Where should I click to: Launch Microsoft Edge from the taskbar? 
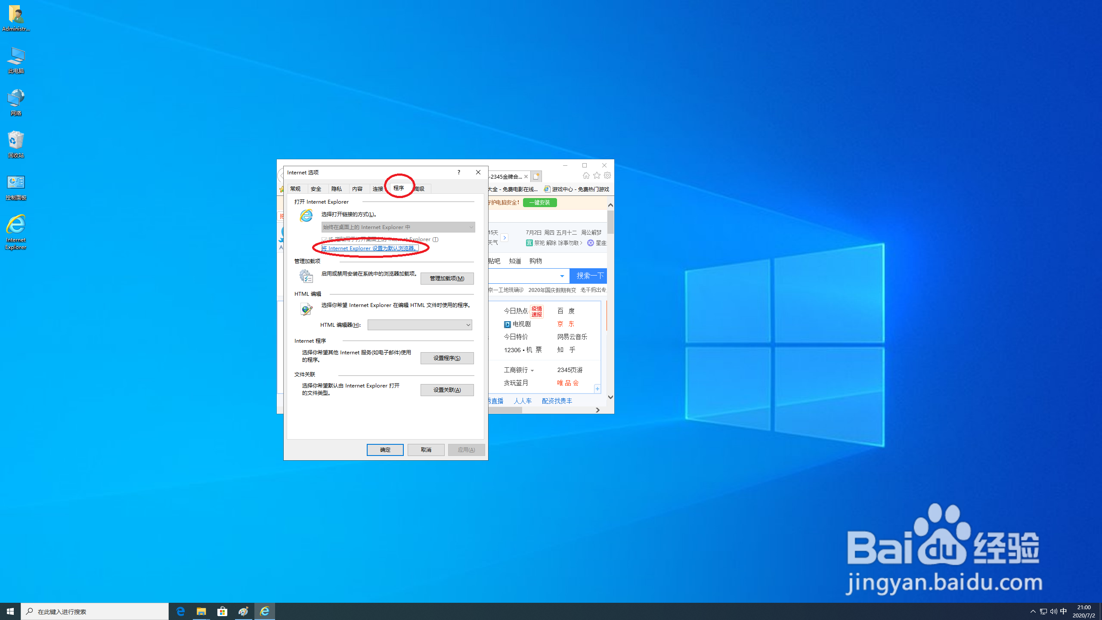click(180, 611)
